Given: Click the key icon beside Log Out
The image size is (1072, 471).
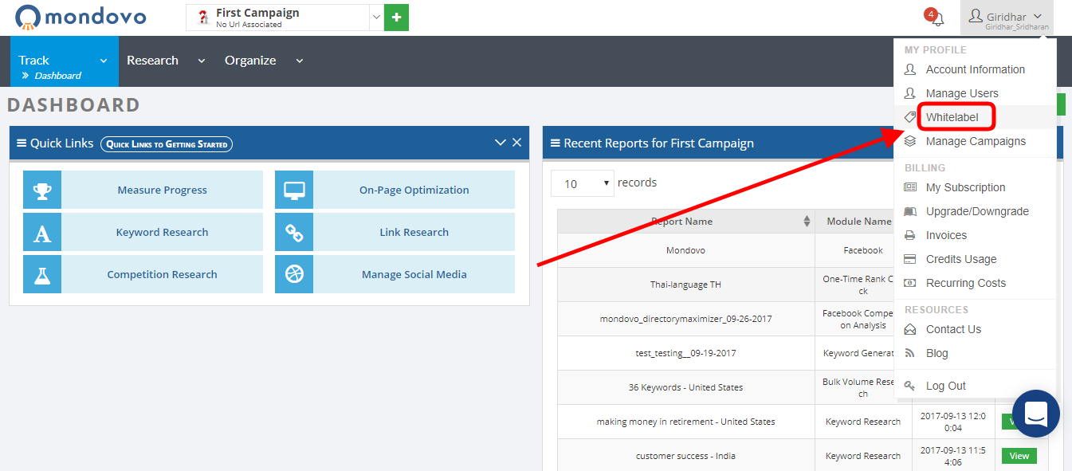Looking at the screenshot, I should pyautogui.click(x=910, y=386).
